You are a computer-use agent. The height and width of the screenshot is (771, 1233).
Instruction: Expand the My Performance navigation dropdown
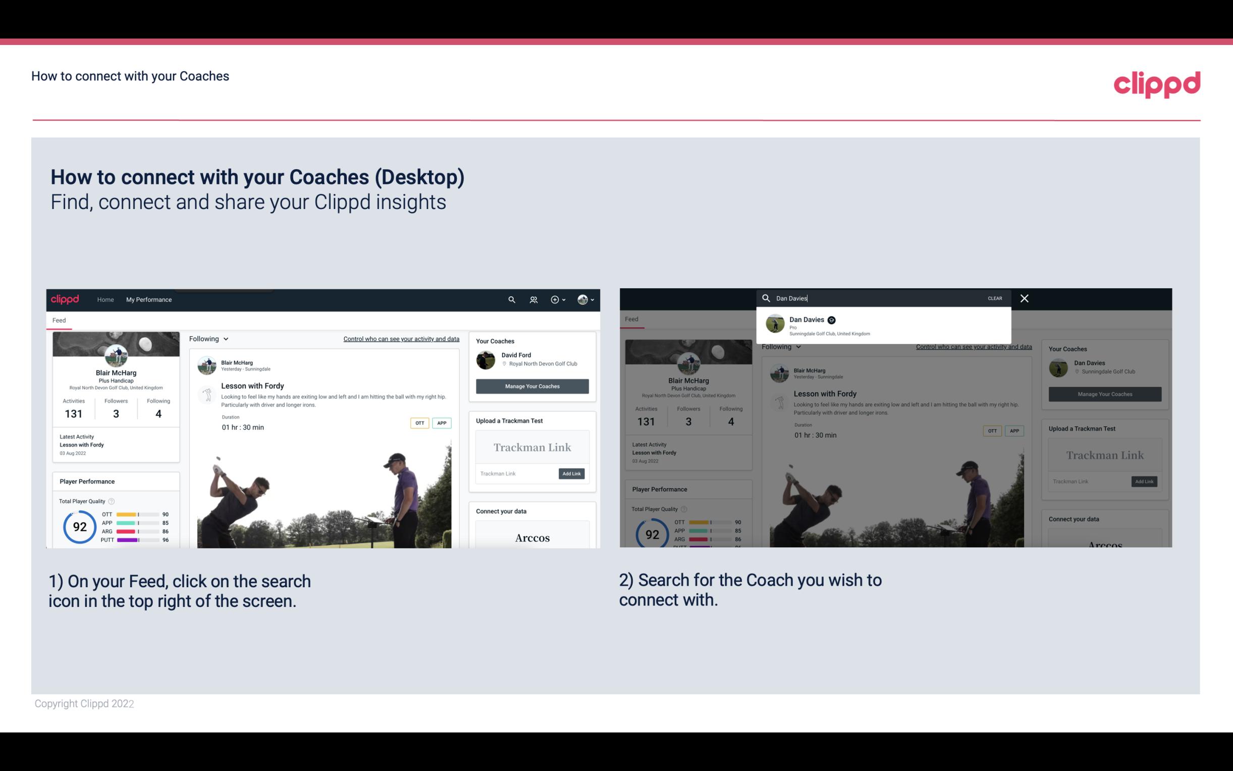coord(149,299)
